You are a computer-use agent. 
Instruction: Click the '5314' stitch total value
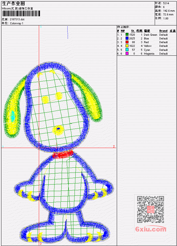pos(166,3)
